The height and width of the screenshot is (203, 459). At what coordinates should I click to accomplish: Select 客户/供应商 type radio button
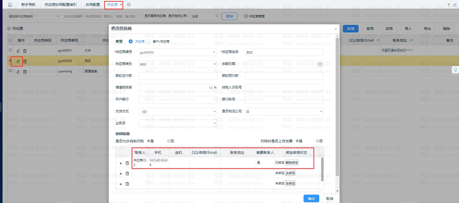(148, 41)
